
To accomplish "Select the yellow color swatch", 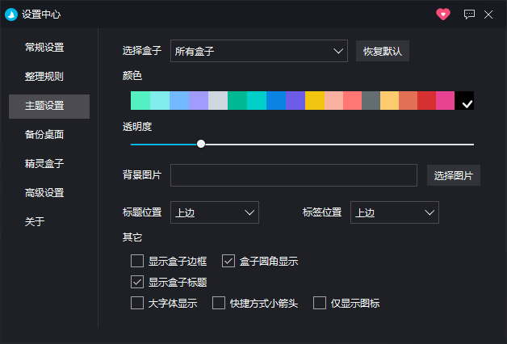I will (315, 100).
